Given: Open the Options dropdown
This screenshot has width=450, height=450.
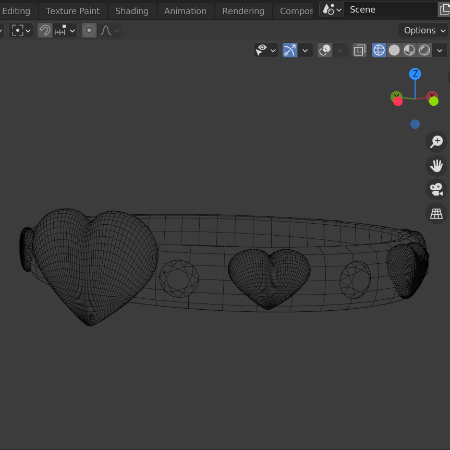Looking at the screenshot, I should (423, 30).
